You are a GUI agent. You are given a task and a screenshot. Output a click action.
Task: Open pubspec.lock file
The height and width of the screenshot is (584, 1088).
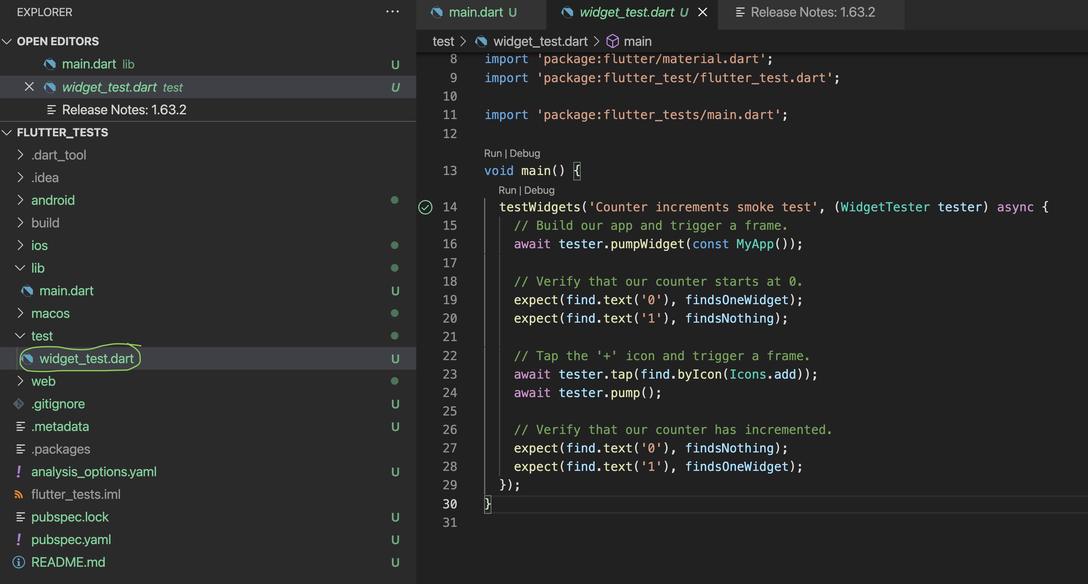point(208,517)
